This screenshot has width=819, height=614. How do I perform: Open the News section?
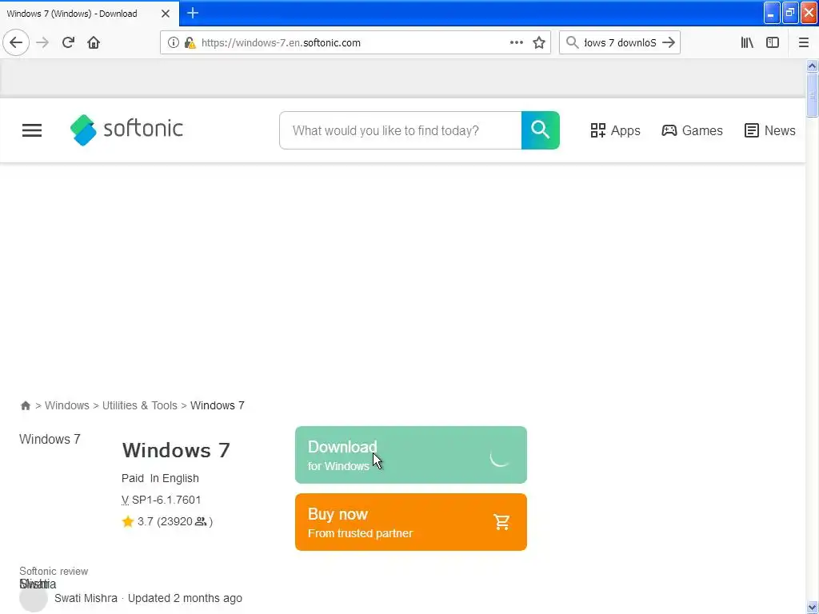[770, 130]
